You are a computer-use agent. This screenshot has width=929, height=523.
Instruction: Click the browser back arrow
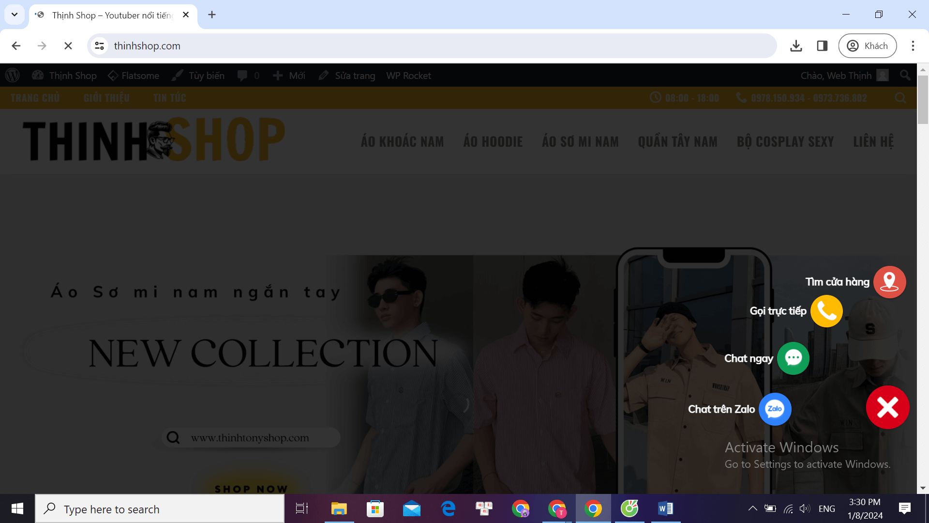pyautogui.click(x=16, y=46)
